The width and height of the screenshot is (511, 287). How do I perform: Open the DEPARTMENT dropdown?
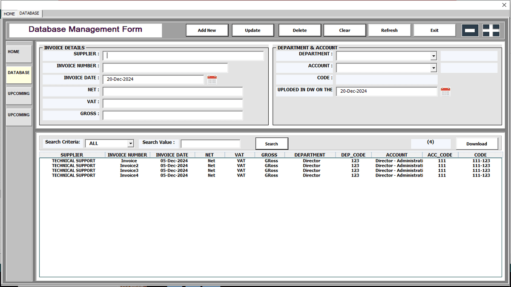click(x=433, y=56)
